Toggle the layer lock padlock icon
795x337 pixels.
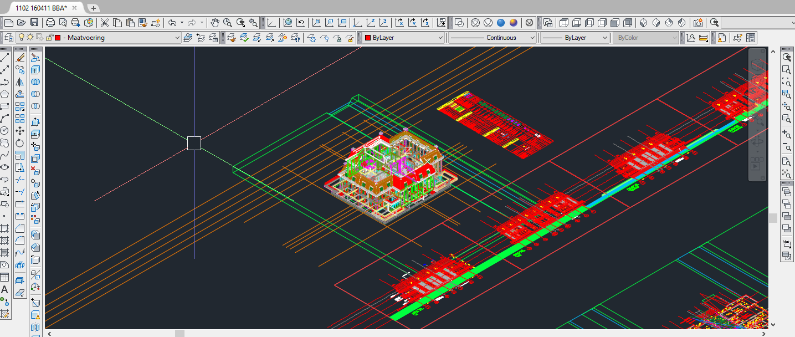click(49, 38)
